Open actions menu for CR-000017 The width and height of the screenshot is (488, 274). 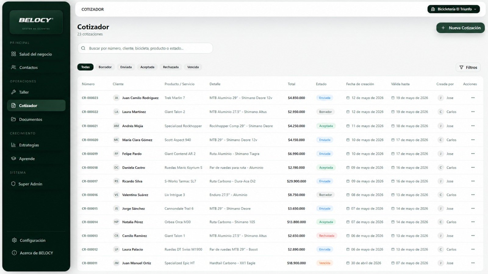point(473,181)
